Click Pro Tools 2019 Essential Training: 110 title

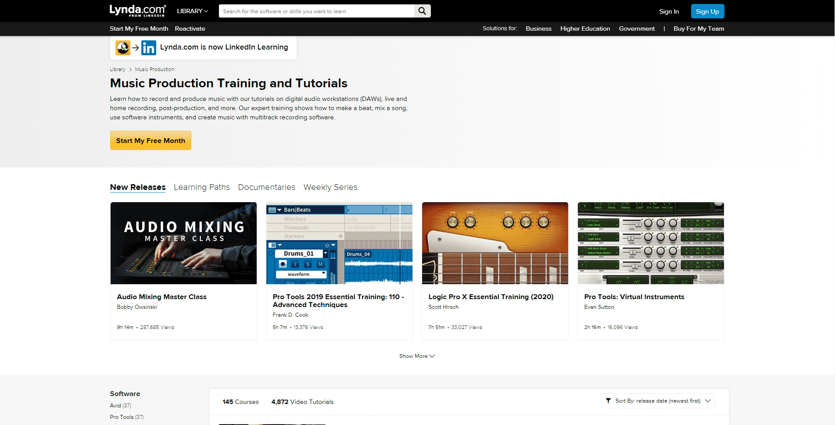(338, 301)
